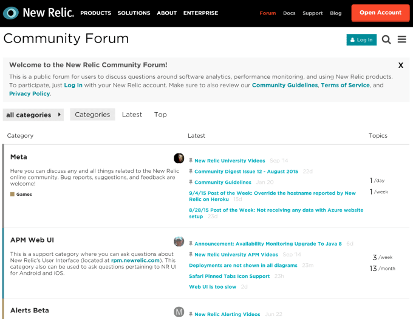Click pin icon beside New Relic University Videos

click(191, 161)
